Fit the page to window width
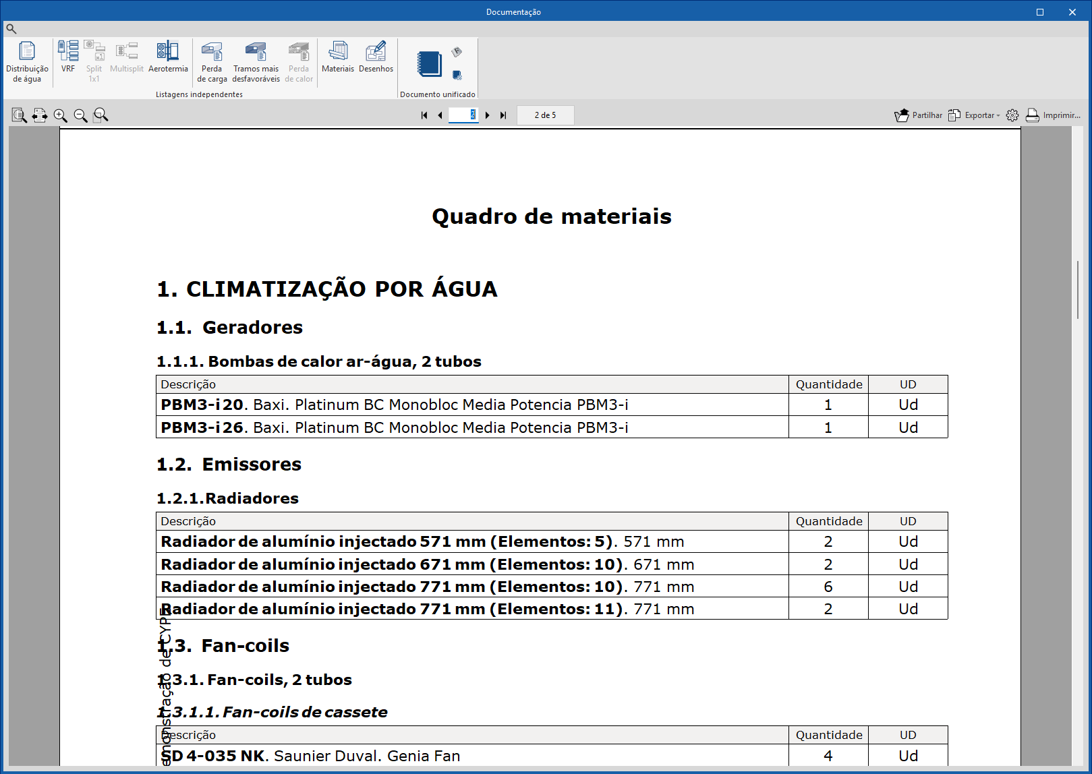Image resolution: width=1092 pixels, height=774 pixels. pyautogui.click(x=40, y=115)
